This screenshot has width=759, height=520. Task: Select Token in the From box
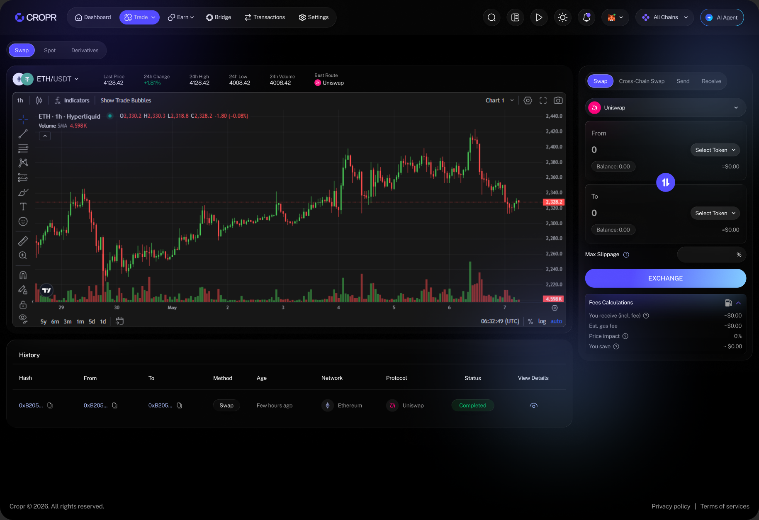(715, 150)
